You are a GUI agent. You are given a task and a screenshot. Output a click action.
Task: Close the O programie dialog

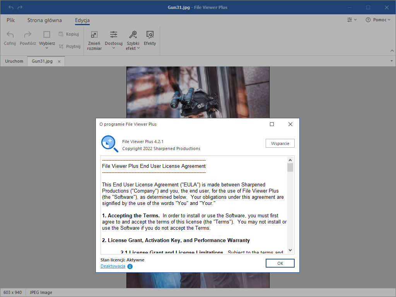coord(290,124)
